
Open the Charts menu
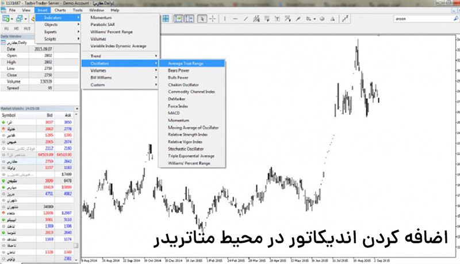(60, 10)
